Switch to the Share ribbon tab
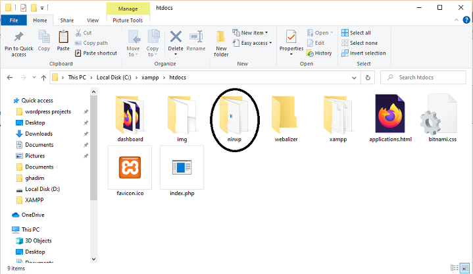The height and width of the screenshot is (274, 473). 66,20
